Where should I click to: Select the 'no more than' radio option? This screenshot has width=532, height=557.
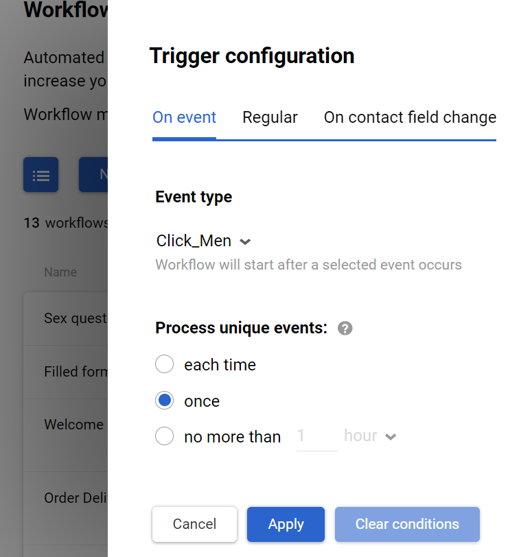[x=165, y=436]
